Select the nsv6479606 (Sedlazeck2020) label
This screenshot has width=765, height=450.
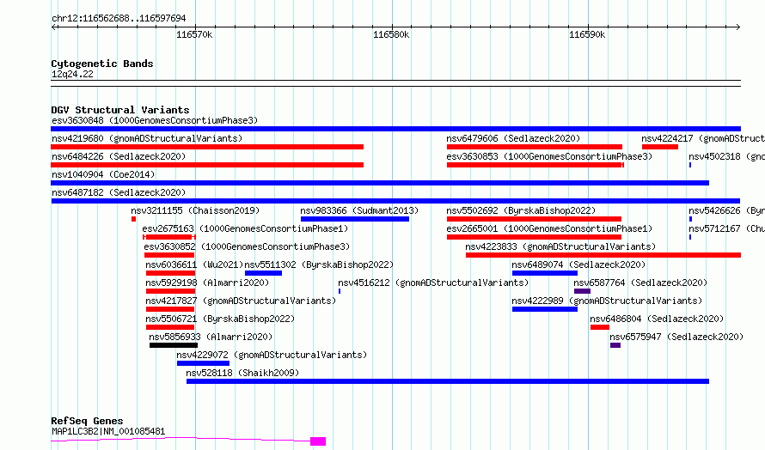pos(513,138)
